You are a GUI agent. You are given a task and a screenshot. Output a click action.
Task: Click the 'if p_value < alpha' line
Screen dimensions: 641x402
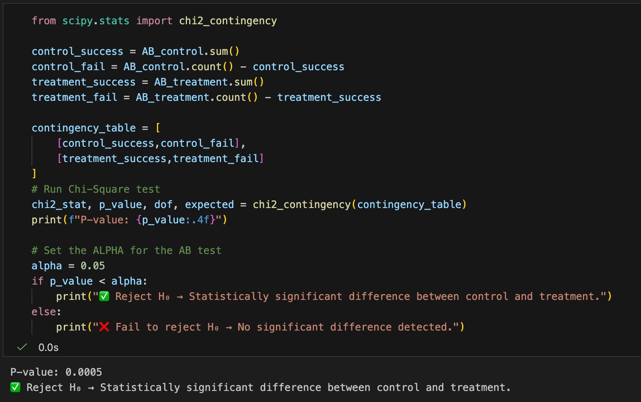point(89,281)
